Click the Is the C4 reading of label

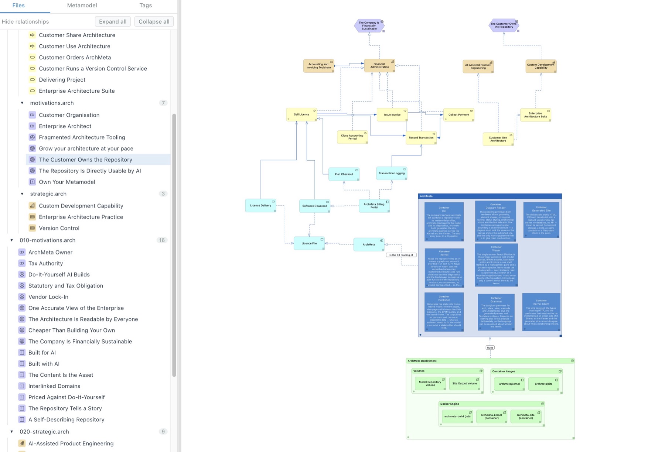[x=401, y=255]
